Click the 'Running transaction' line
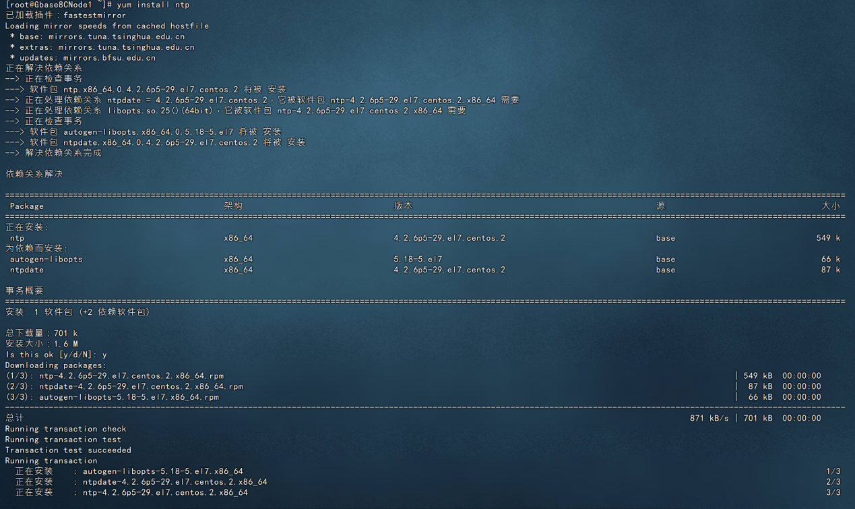 point(51,461)
